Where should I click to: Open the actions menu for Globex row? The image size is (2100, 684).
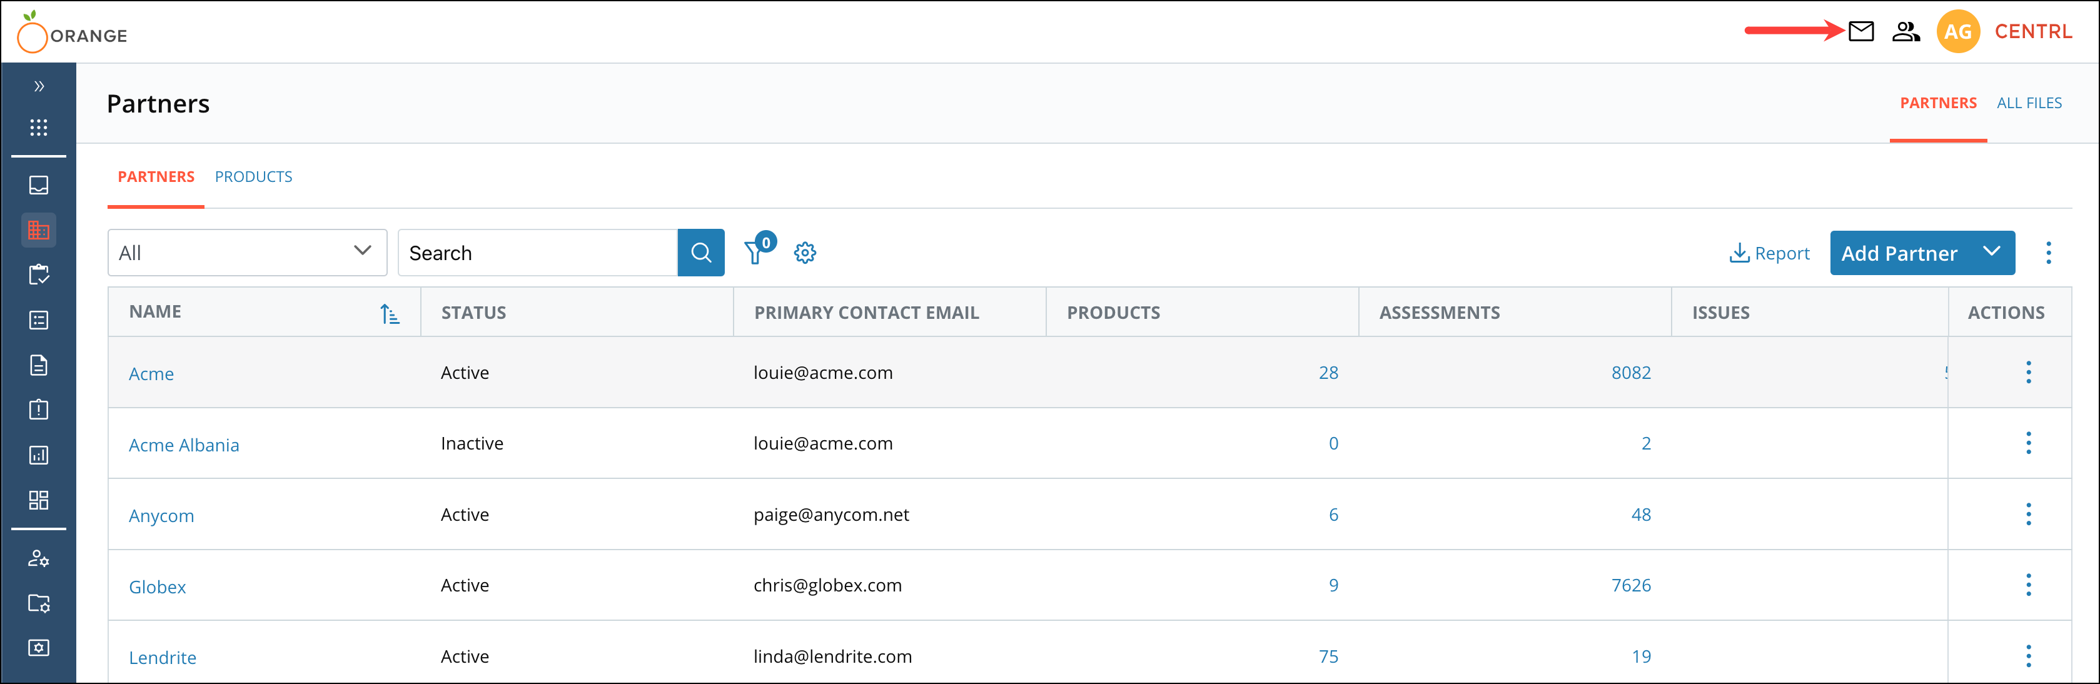tap(2029, 585)
